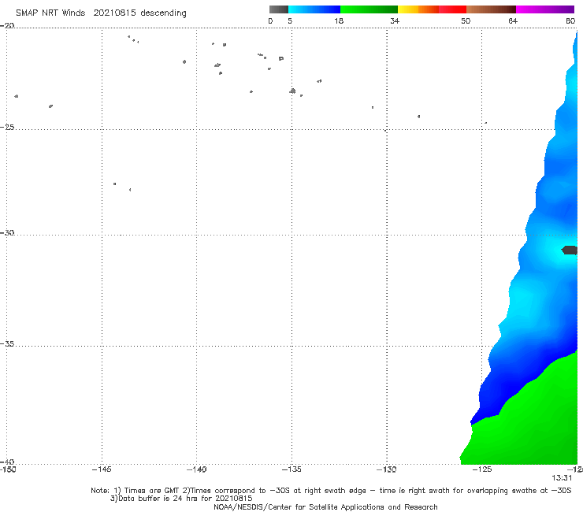Image resolution: width=583 pixels, height=512 pixels.
Task: Click the color bar label '18'
Action: click(339, 20)
